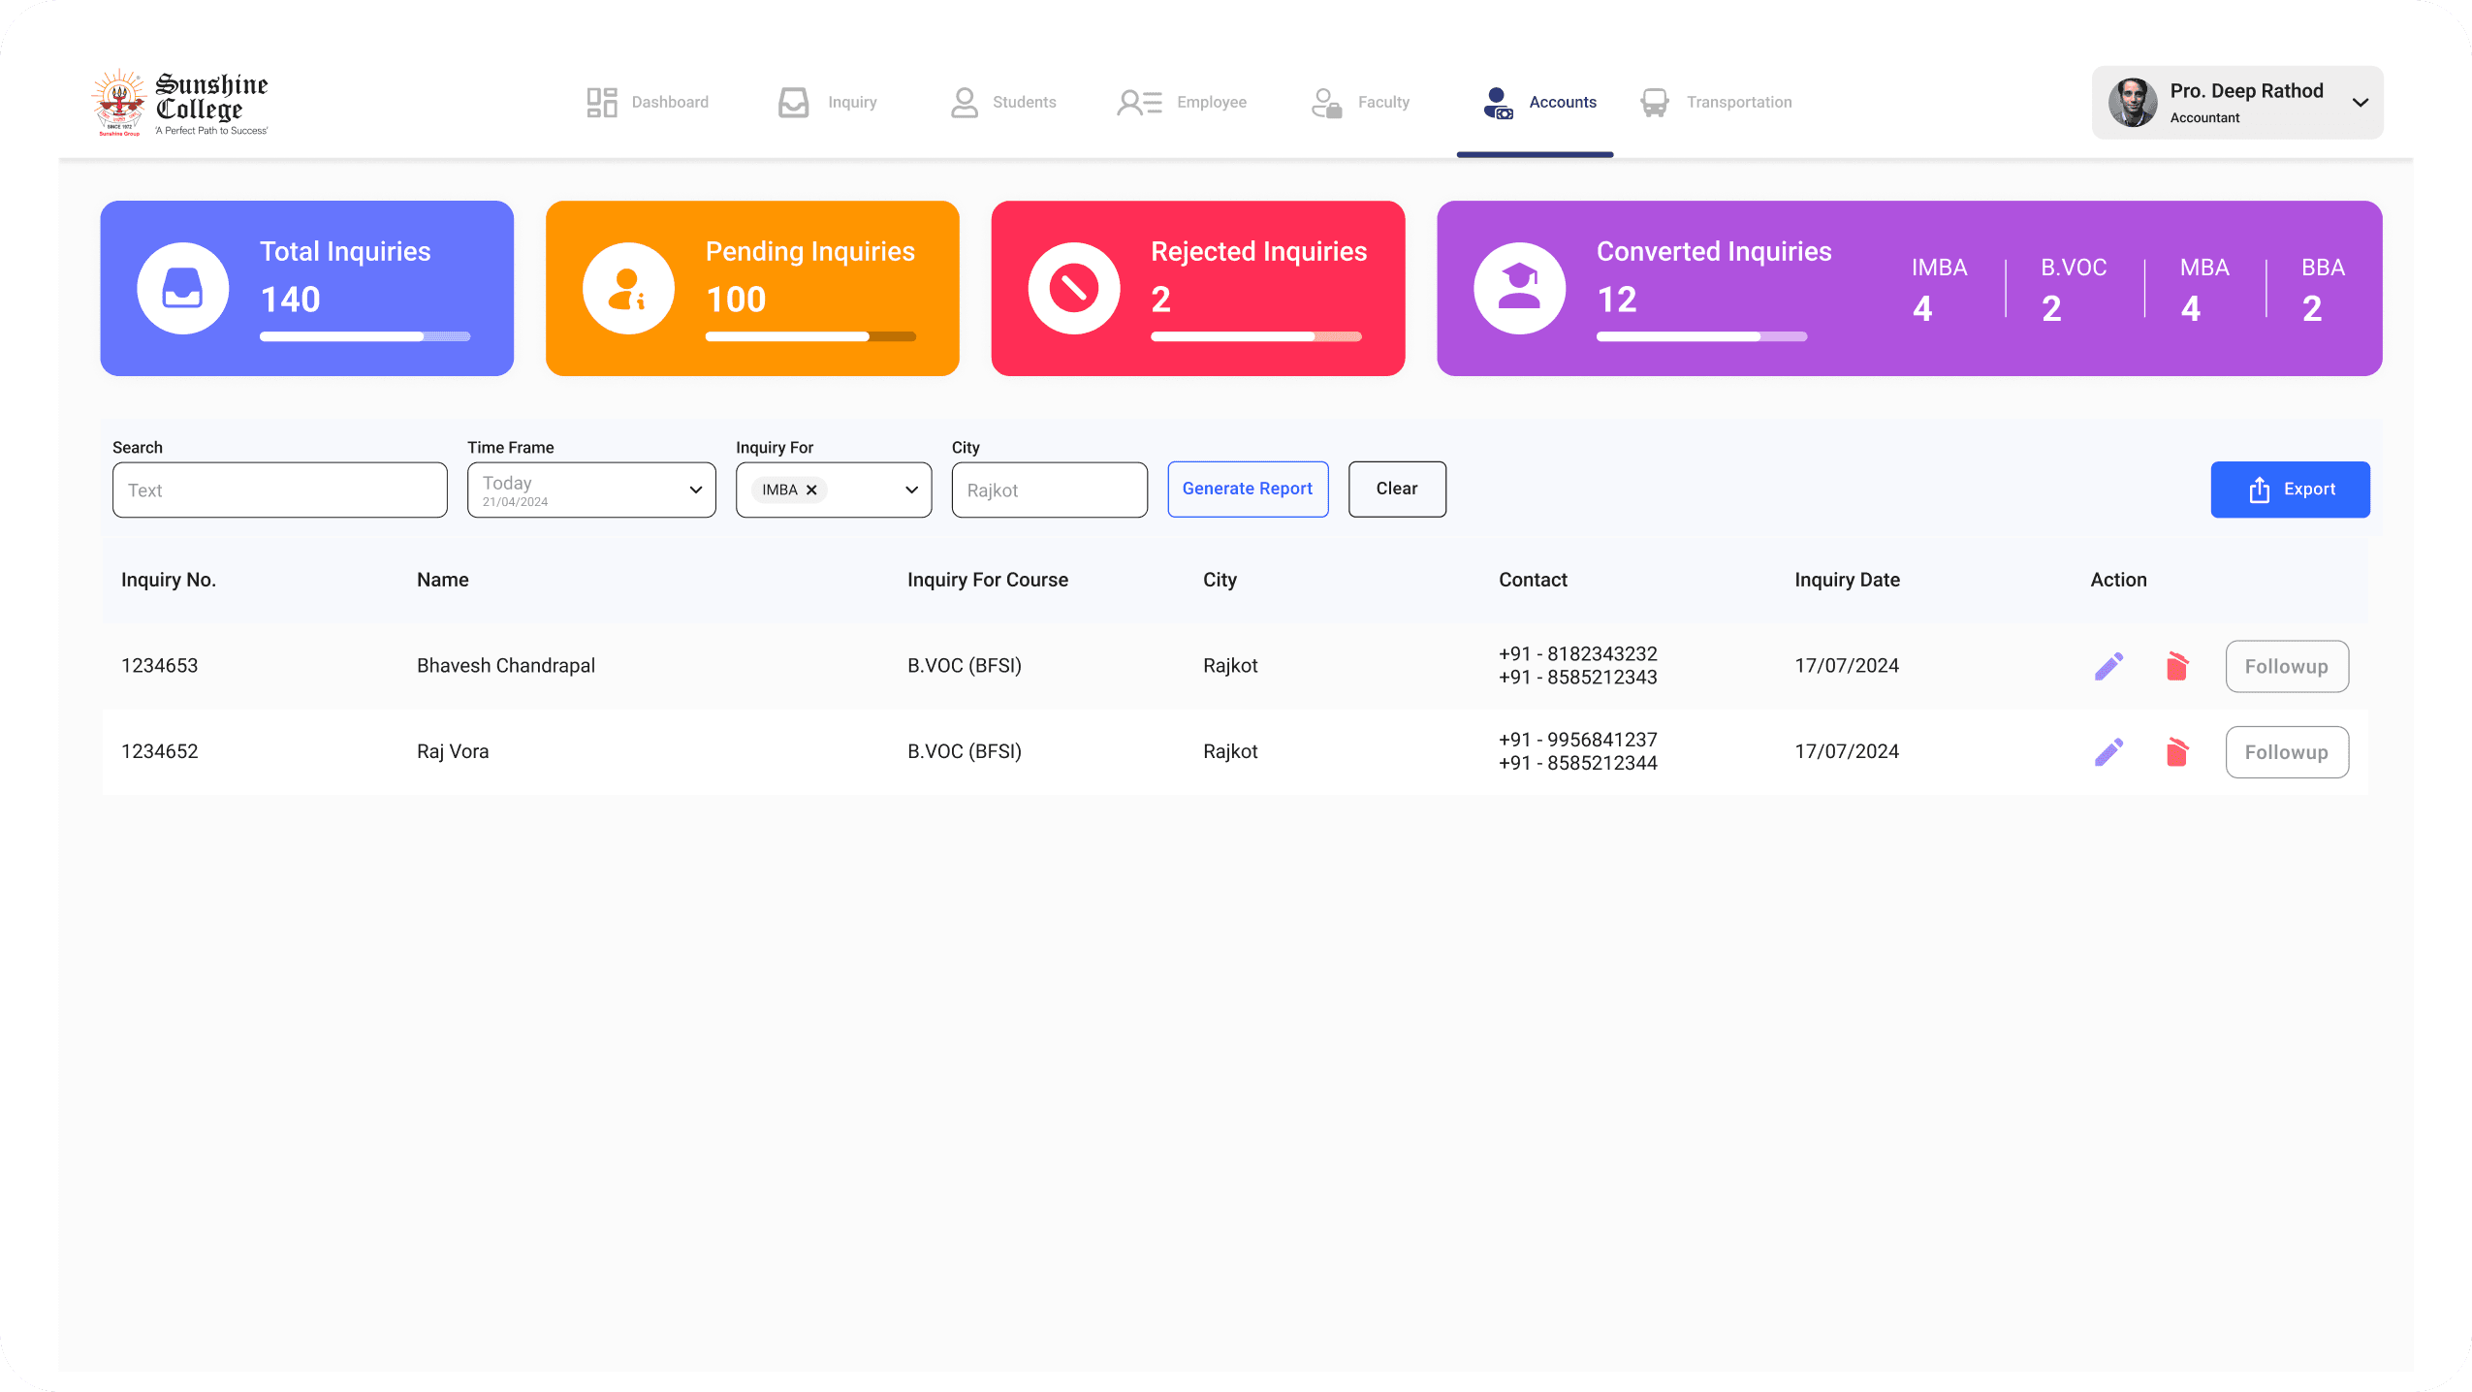Click Followup for Raj Vora
Screen dimensions: 2472x1392
point(2287,752)
